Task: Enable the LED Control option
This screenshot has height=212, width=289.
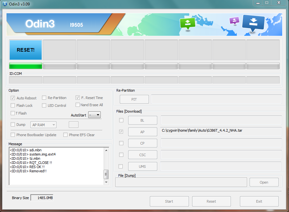Action: (44, 106)
